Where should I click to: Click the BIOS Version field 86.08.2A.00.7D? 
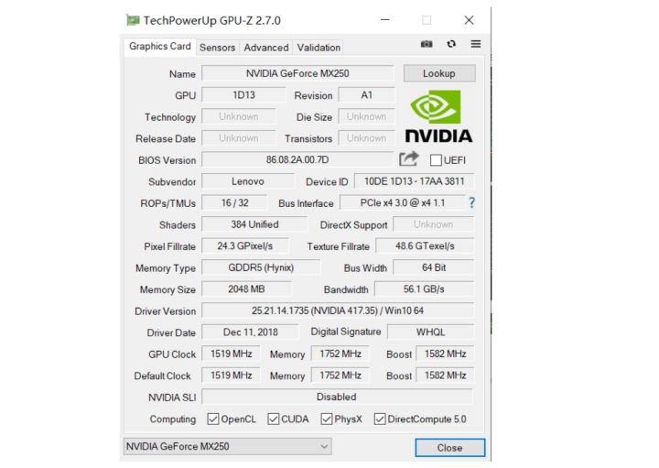(297, 159)
